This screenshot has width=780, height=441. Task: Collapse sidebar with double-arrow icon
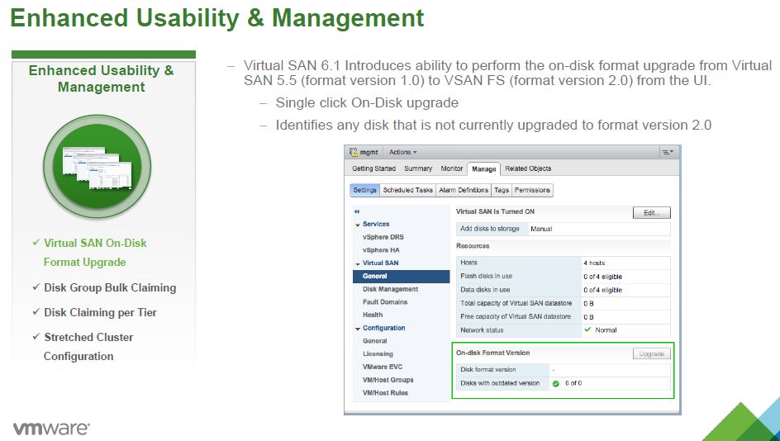[x=357, y=212]
